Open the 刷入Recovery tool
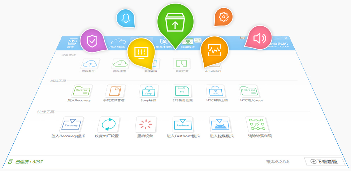The image size is (351, 171). click(82, 91)
